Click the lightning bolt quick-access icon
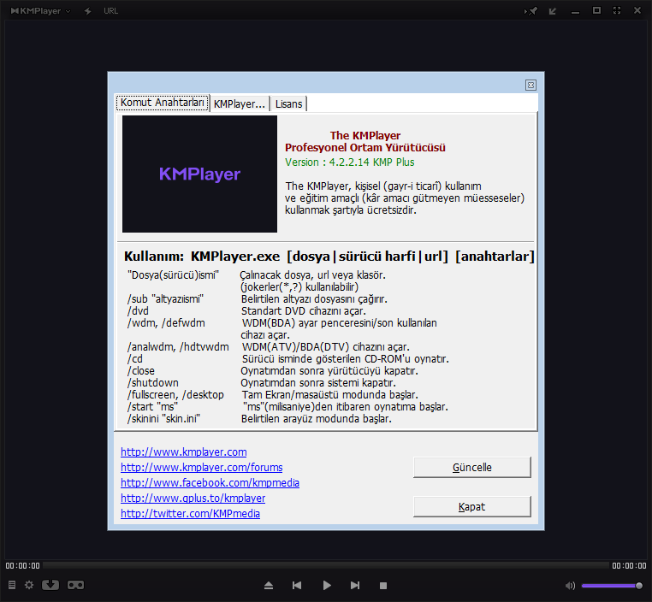This screenshot has height=602, width=652. [x=88, y=11]
